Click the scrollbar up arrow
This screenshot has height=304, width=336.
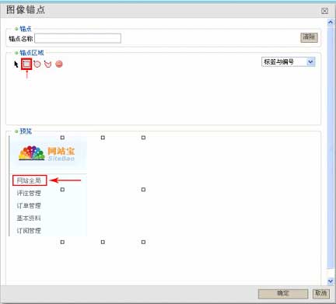pyautogui.click(x=331, y=23)
